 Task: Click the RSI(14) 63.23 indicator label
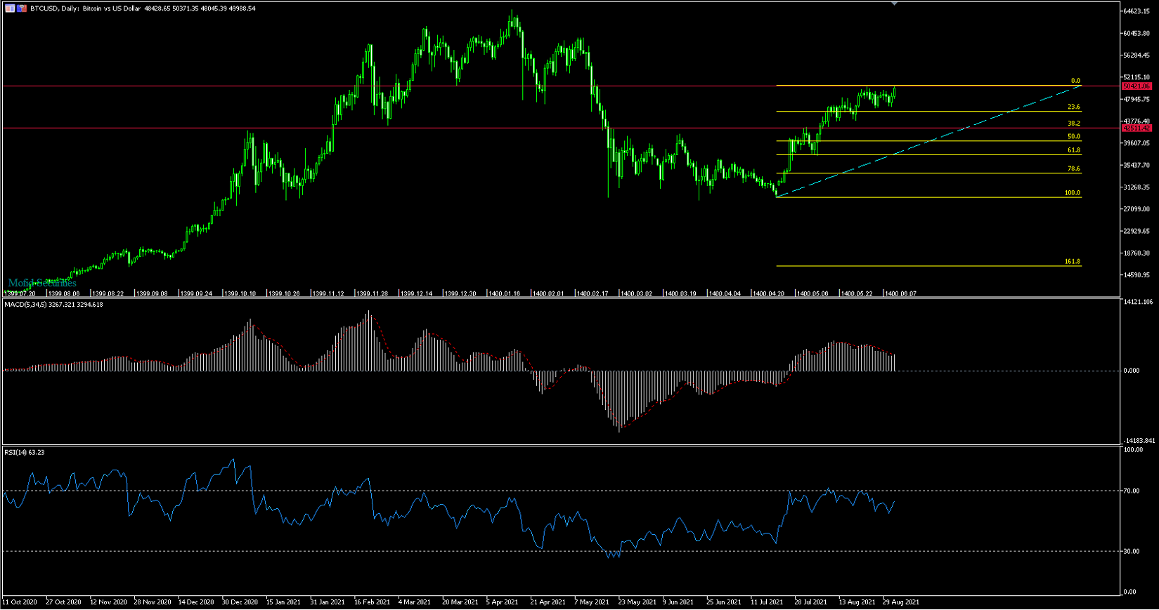click(x=25, y=452)
